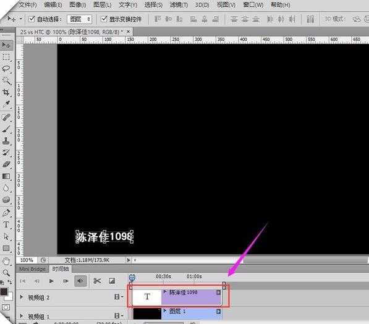Select the Clone Stamp tool
This screenshot has width=369, height=324.
coord(6,141)
